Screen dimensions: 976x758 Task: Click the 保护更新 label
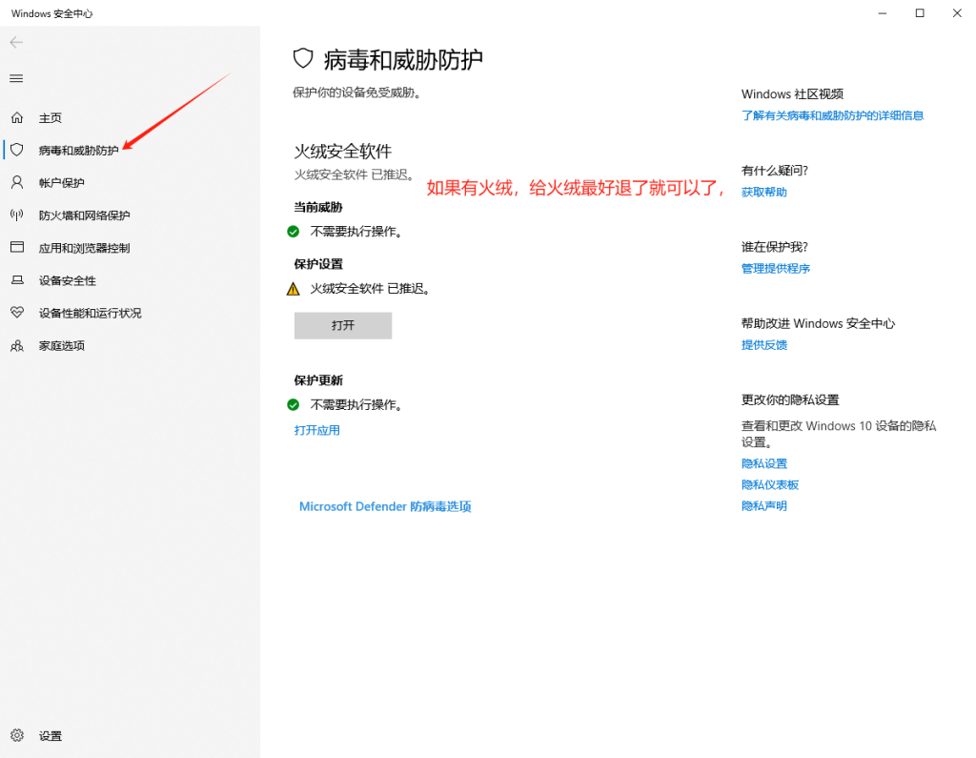(x=318, y=380)
